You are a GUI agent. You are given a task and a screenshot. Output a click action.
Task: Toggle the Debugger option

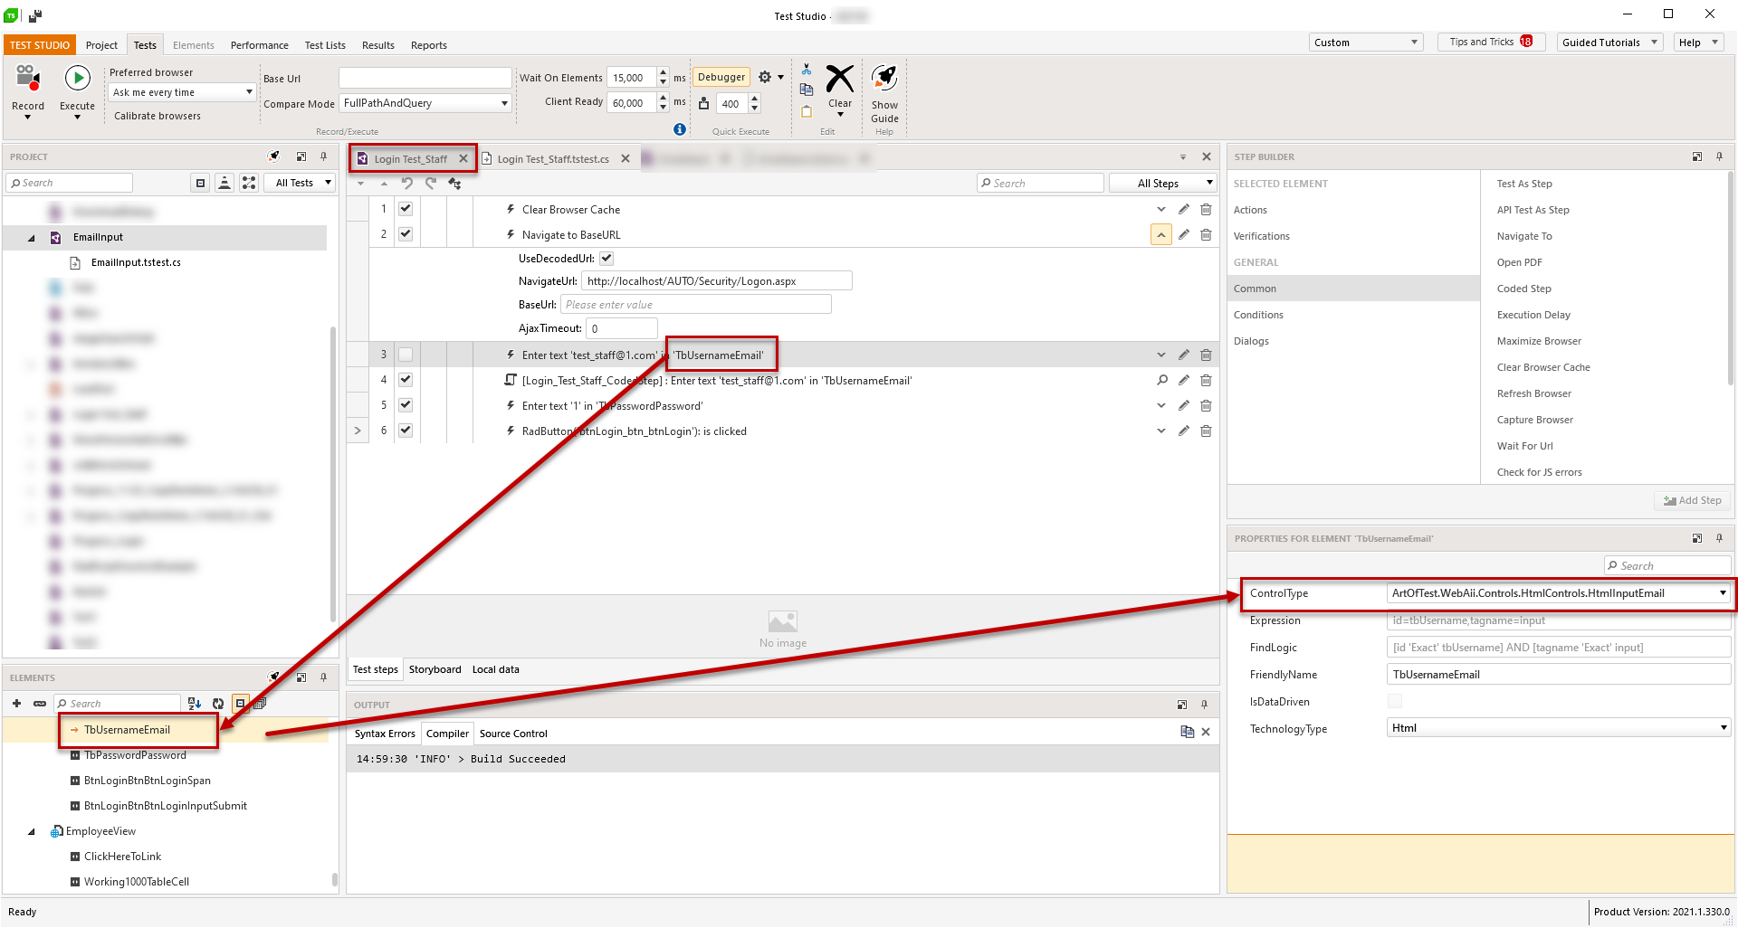tap(721, 77)
